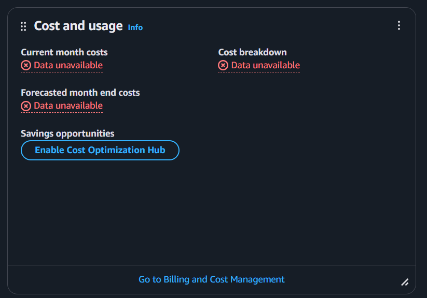
Task: Show Data unavailable details for Cost breakdown
Action: pyautogui.click(x=265, y=65)
